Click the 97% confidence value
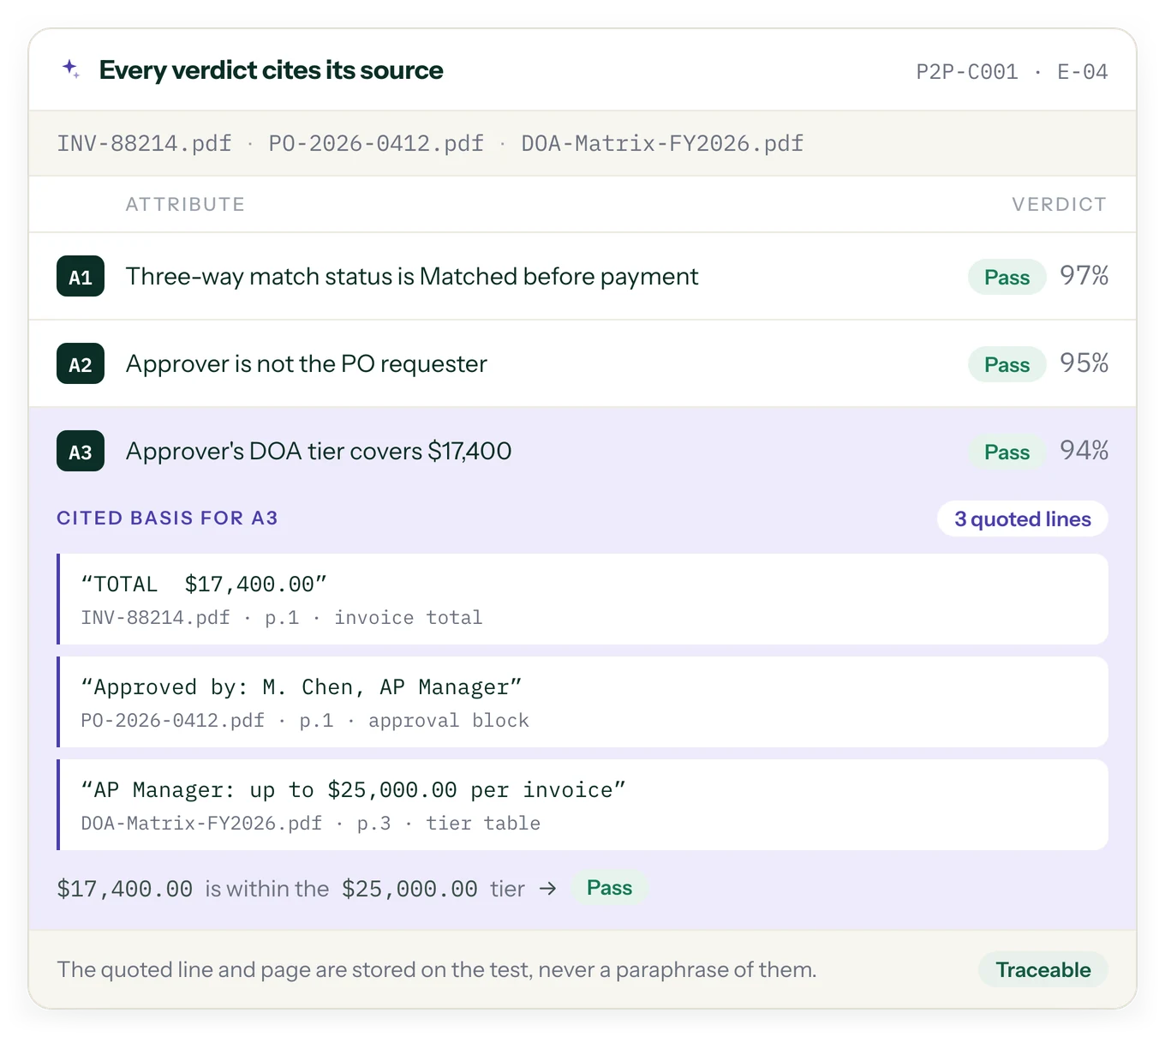This screenshot has height=1037, width=1165. [1084, 275]
